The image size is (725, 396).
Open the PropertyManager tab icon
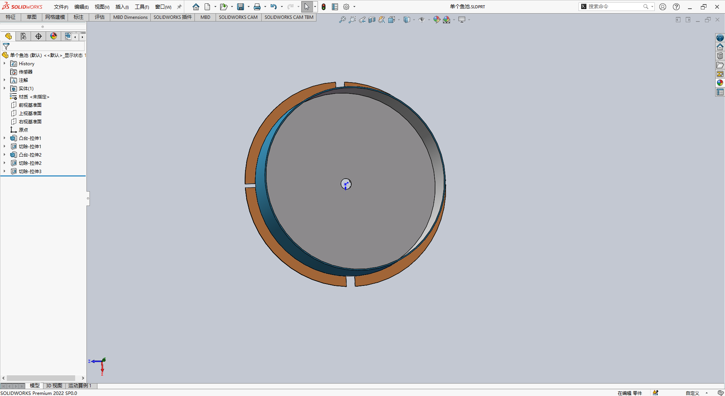tap(23, 36)
